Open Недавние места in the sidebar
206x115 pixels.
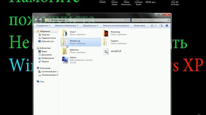[x=49, y=38]
